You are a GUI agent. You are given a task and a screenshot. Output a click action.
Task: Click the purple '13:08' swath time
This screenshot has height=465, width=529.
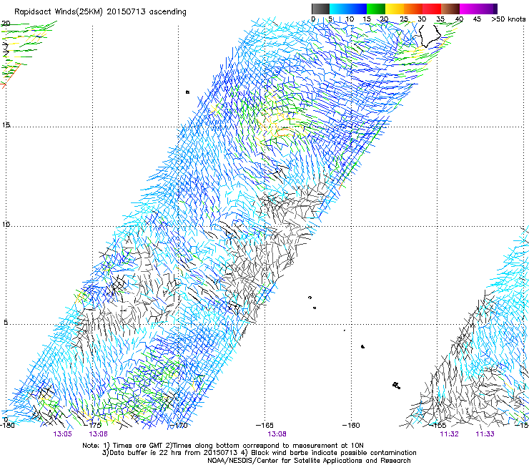pos(277,434)
